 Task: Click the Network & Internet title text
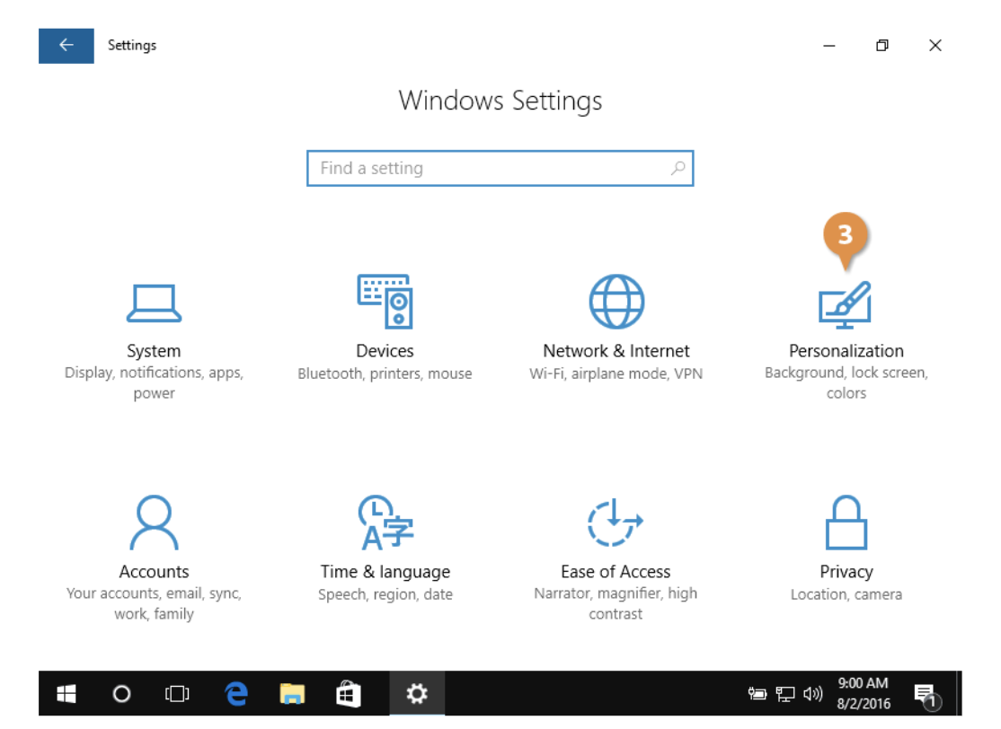(x=616, y=351)
